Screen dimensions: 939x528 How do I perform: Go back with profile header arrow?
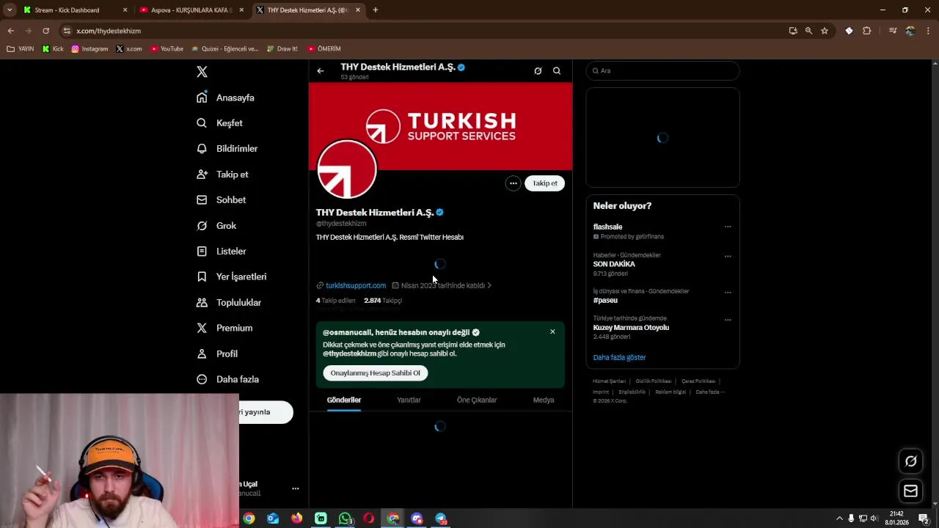(321, 71)
